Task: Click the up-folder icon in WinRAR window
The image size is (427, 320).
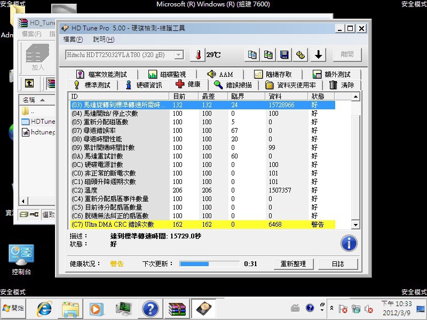Action: point(29,83)
